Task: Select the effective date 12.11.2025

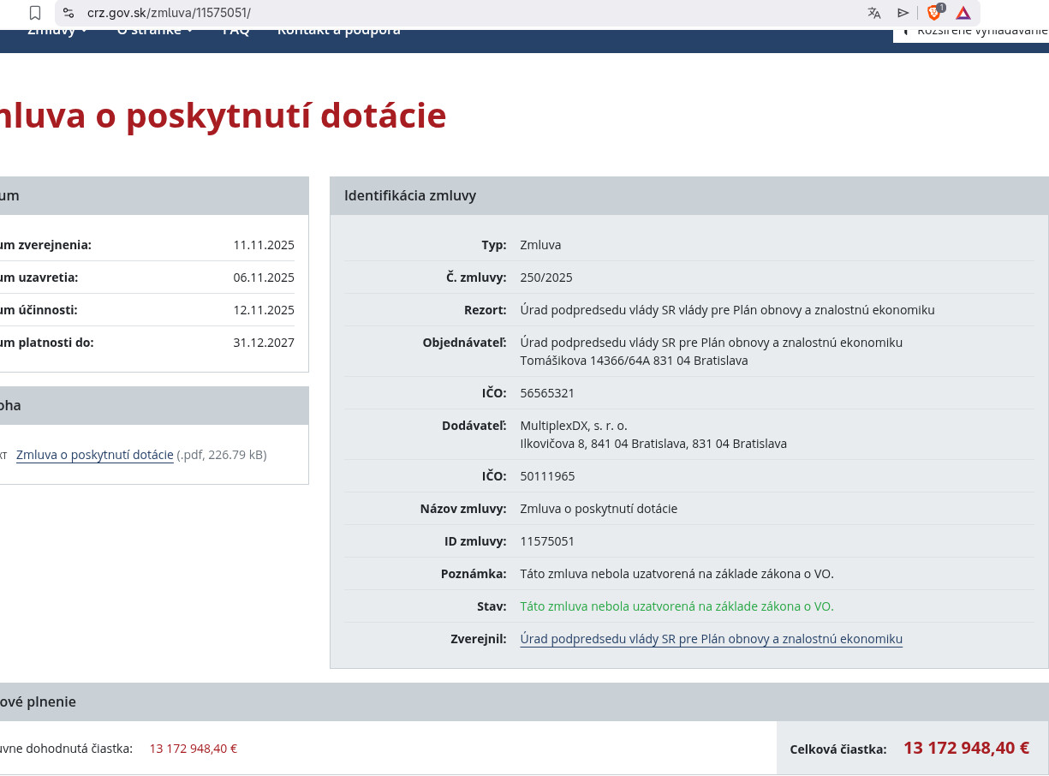Action: tap(264, 310)
